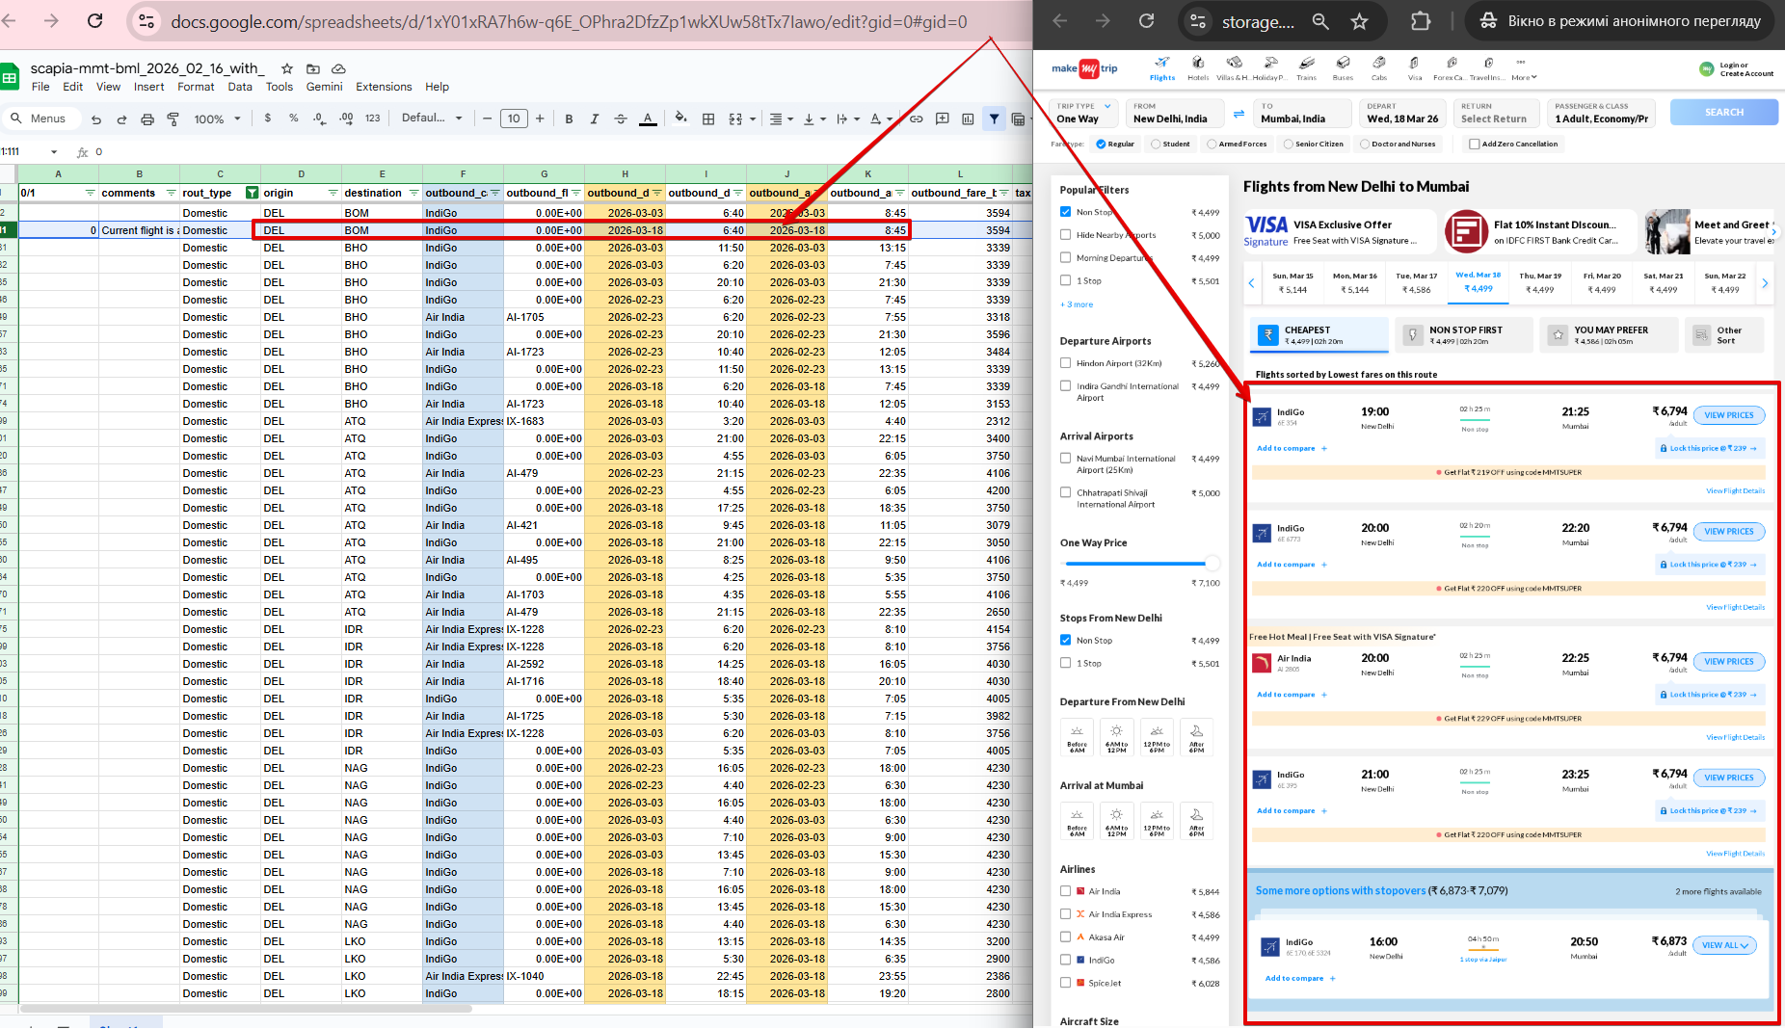The height and width of the screenshot is (1029, 1785).
Task: Open the rout_type column filter
Action: pos(252,193)
